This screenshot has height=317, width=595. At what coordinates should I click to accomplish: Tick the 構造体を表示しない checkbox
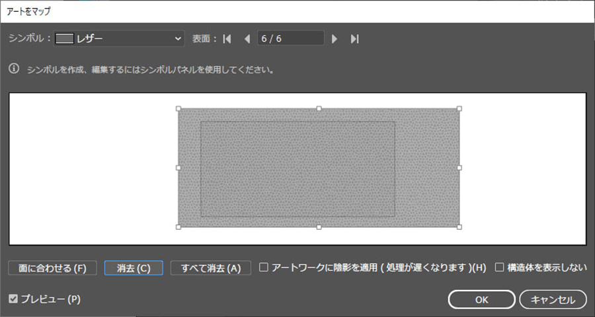point(500,267)
